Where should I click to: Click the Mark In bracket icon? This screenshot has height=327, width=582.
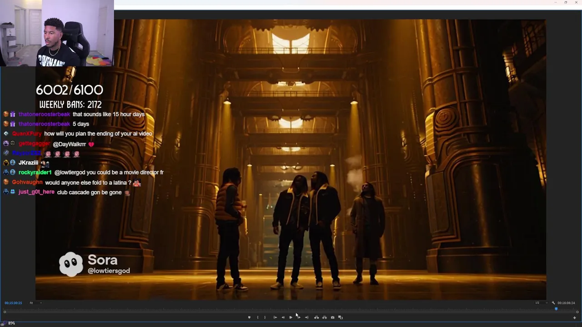click(257, 317)
